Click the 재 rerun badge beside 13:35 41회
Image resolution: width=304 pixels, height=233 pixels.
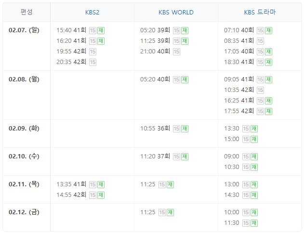101,184
